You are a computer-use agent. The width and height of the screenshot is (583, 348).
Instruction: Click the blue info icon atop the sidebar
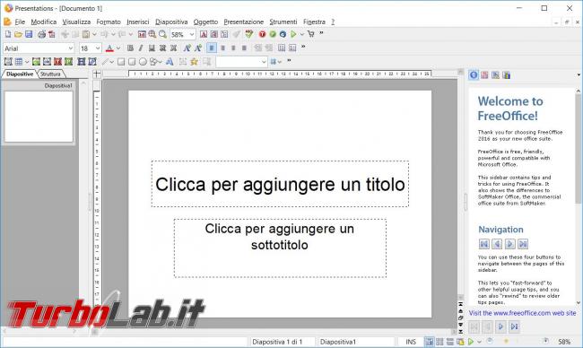click(x=474, y=75)
